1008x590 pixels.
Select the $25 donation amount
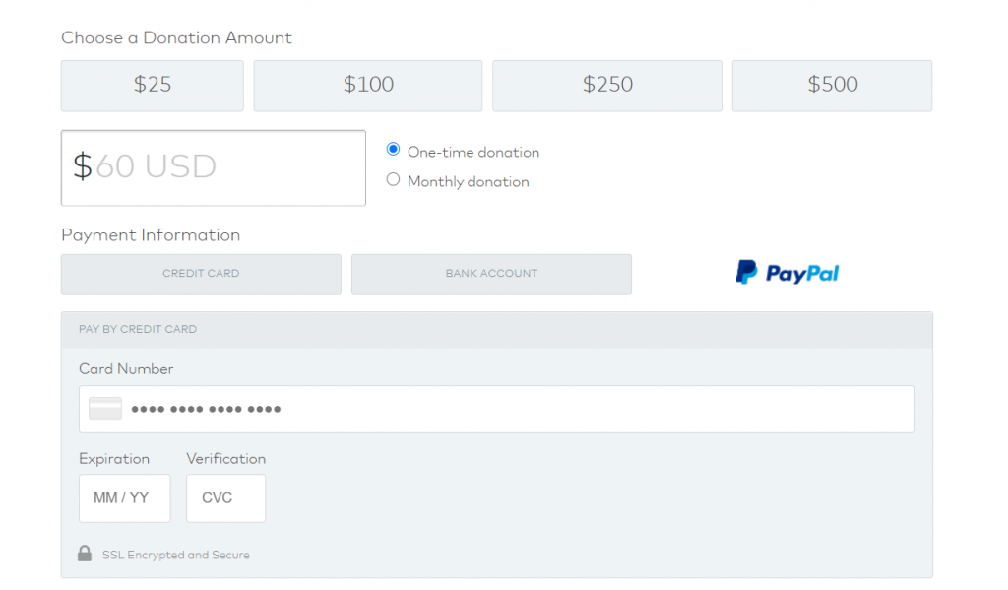[x=152, y=86]
